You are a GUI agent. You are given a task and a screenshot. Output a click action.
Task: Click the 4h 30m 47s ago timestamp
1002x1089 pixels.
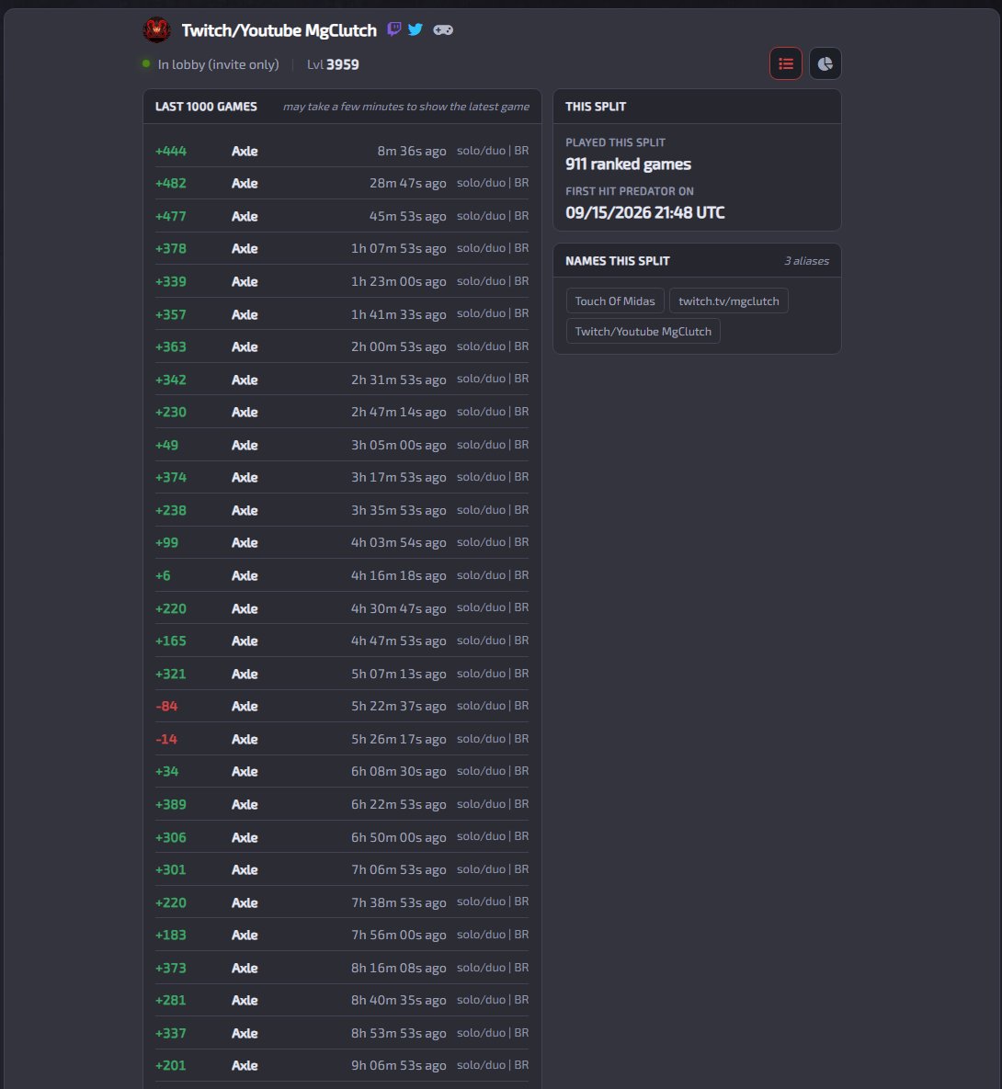399,608
